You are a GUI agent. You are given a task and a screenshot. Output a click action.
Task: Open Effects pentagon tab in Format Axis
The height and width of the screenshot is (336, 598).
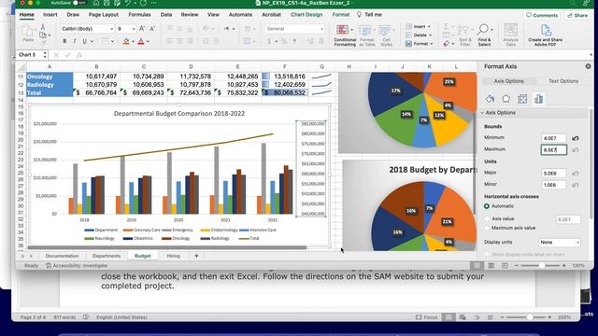(506, 99)
